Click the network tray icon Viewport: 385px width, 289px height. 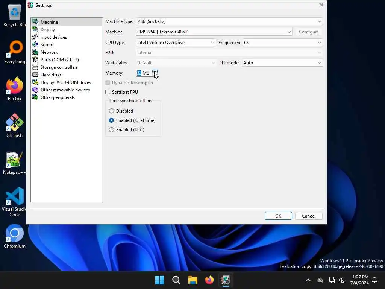coord(332,280)
